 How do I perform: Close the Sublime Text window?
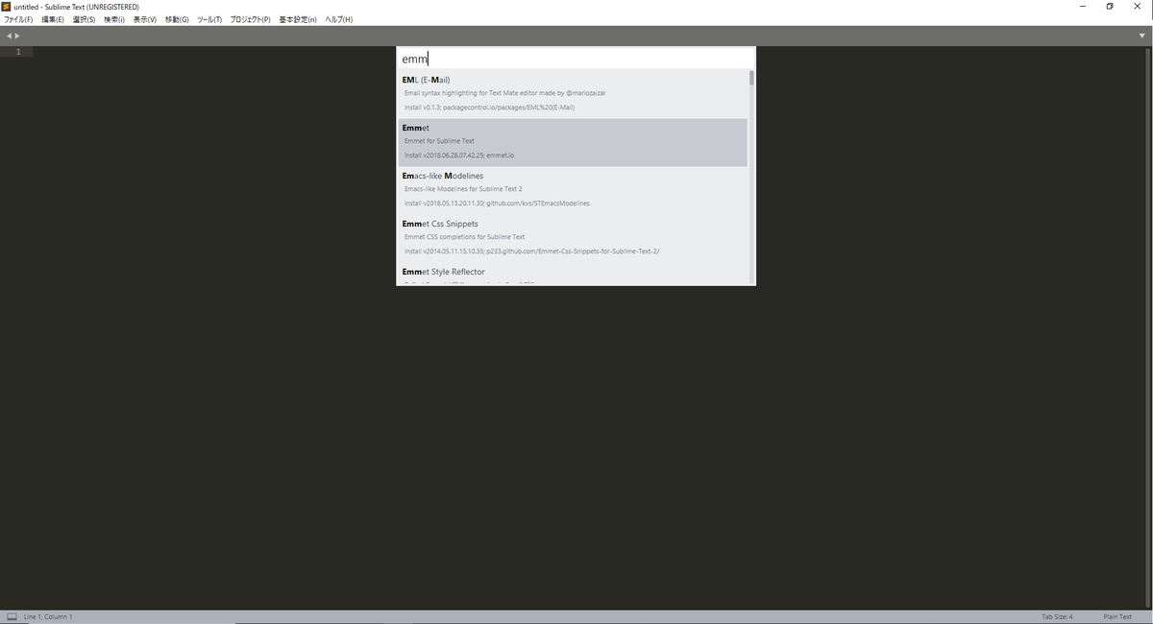point(1137,6)
